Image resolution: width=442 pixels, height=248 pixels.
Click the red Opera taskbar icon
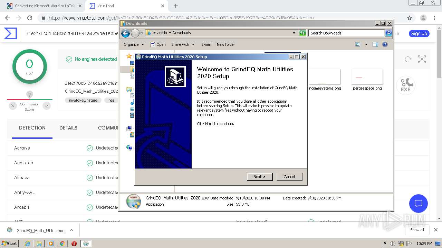[x=74, y=244]
